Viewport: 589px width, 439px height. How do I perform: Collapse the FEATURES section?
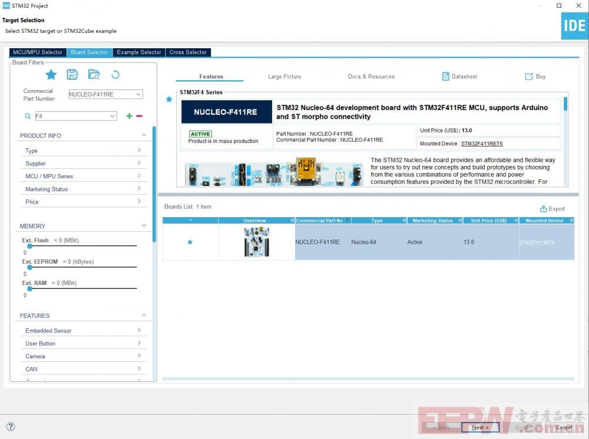point(144,315)
